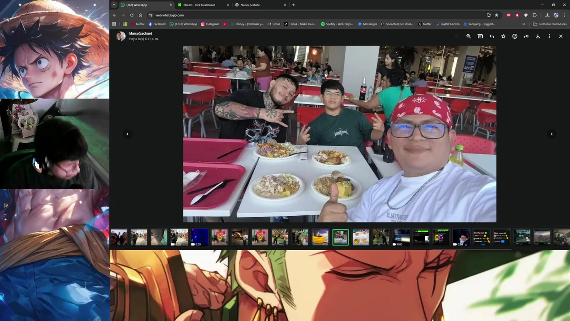Open the TikTok bookmark
This screenshot has width=570, height=321.
pos(300,24)
